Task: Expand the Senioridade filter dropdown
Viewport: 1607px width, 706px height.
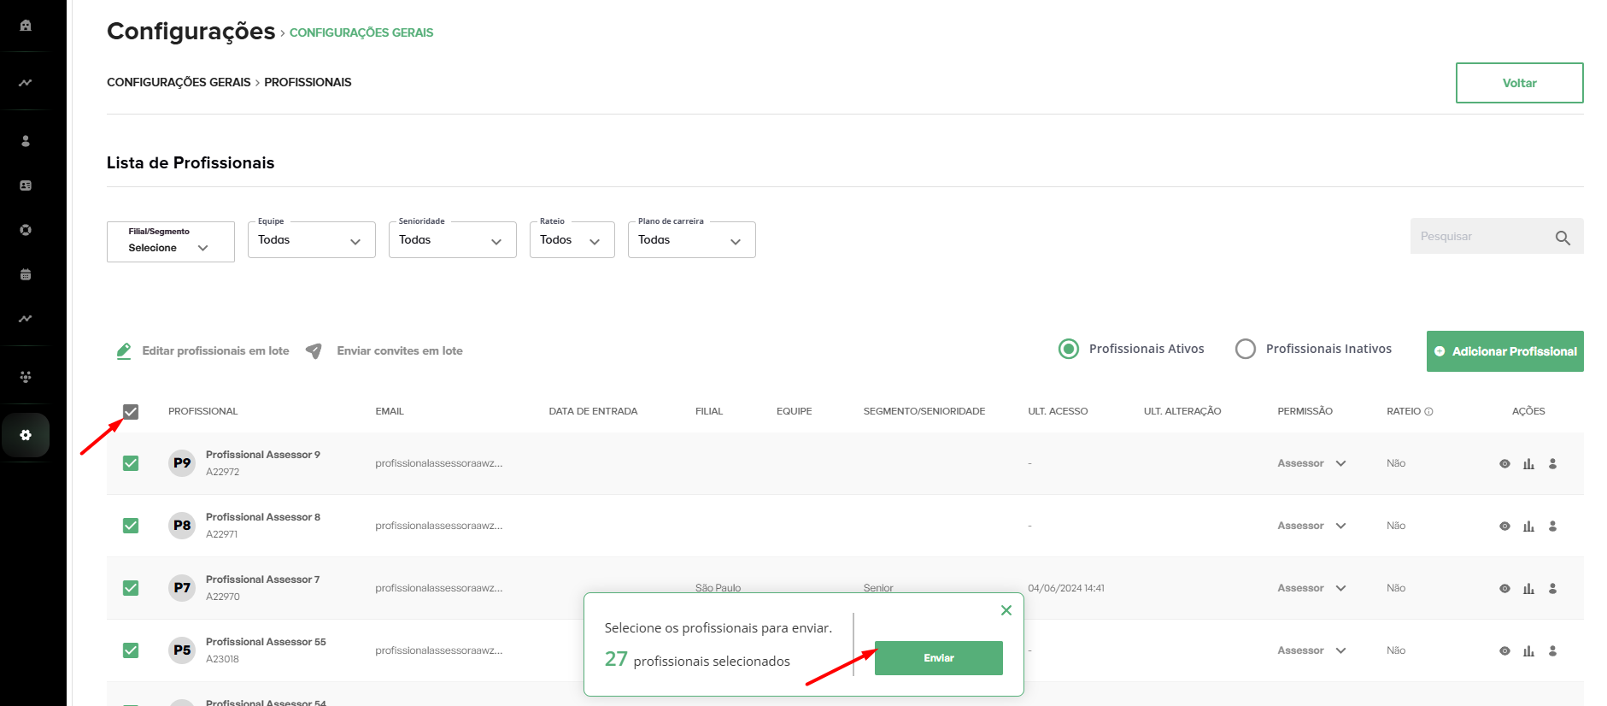Action: 452,240
